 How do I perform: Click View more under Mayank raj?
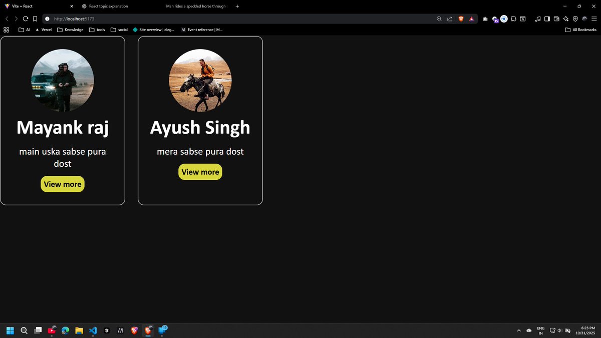[x=62, y=184]
